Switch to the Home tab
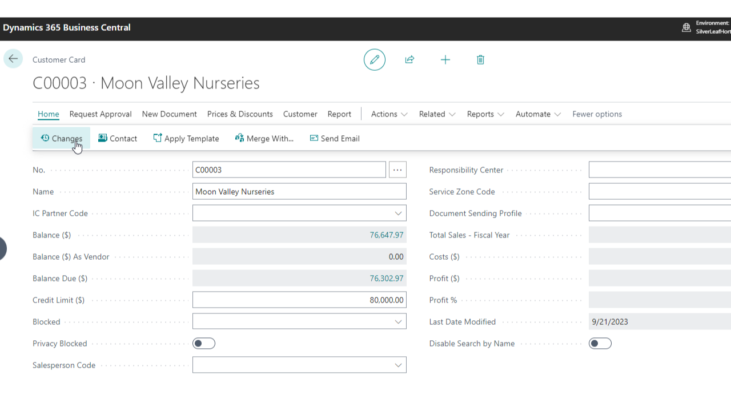 coord(49,114)
